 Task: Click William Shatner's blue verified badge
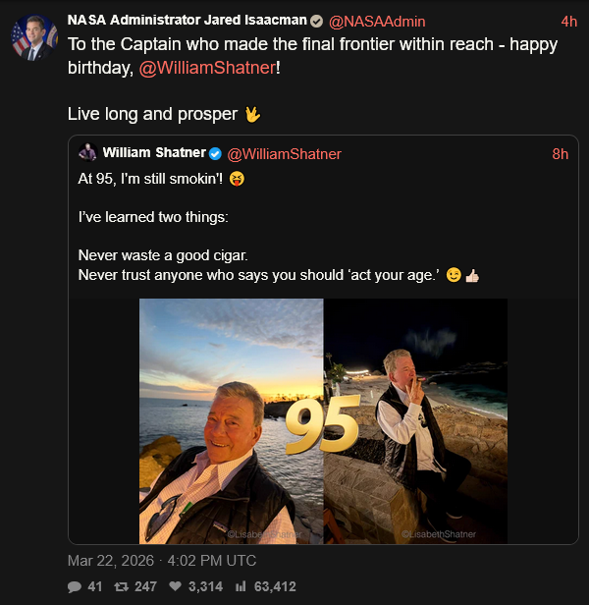(214, 153)
